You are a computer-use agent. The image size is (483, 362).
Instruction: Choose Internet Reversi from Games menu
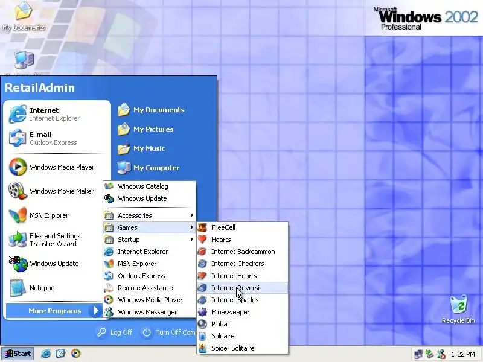click(x=243, y=288)
